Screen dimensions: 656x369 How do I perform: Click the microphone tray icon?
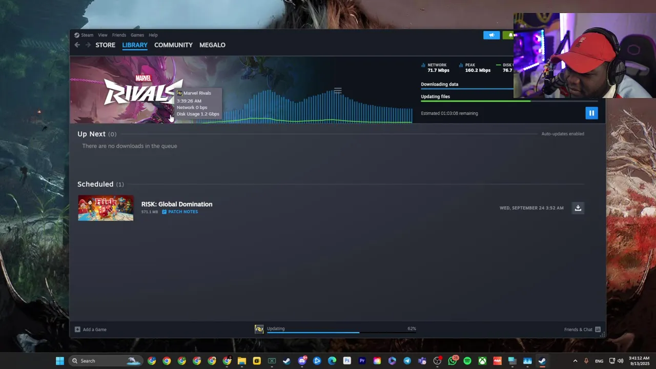coord(586,361)
